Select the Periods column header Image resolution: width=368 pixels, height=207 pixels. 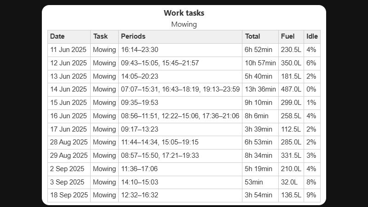pos(133,36)
